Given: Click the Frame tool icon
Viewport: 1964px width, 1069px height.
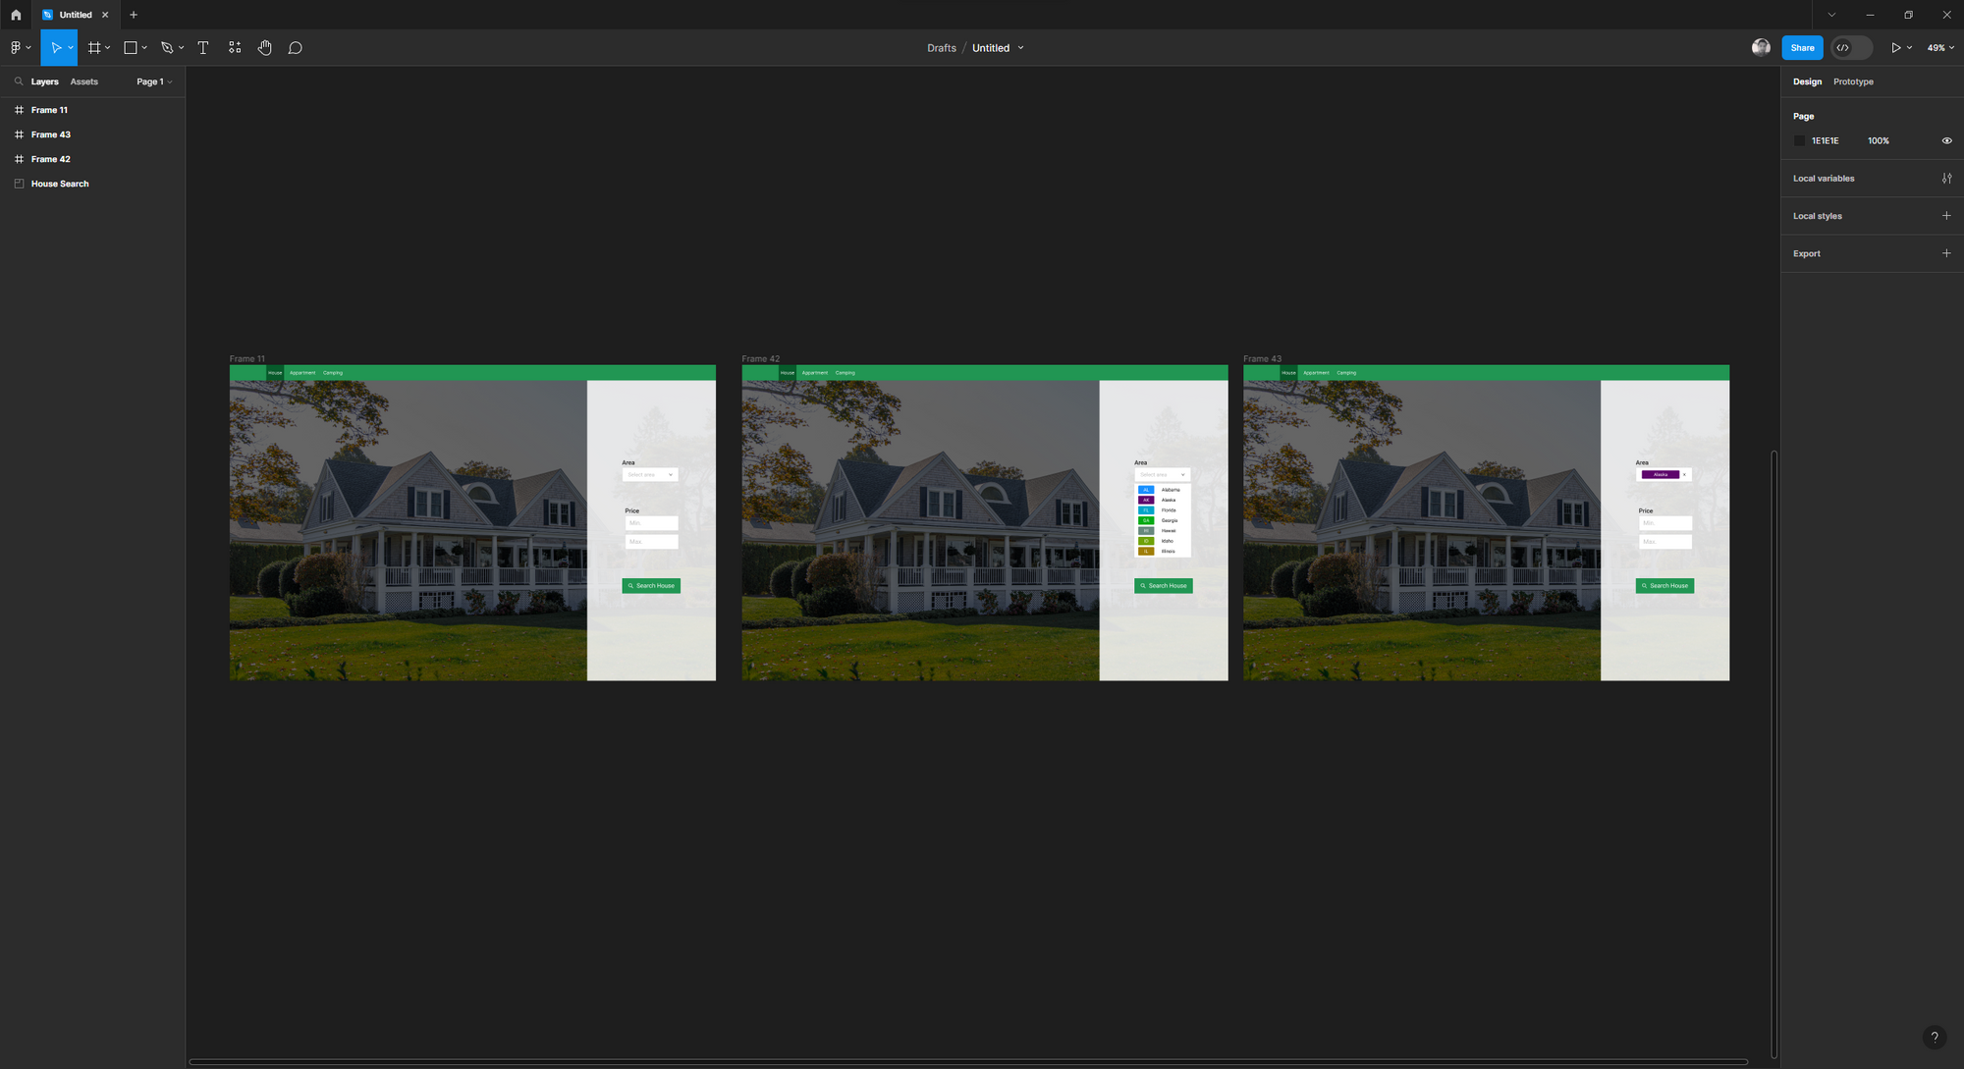Looking at the screenshot, I should [x=94, y=47].
